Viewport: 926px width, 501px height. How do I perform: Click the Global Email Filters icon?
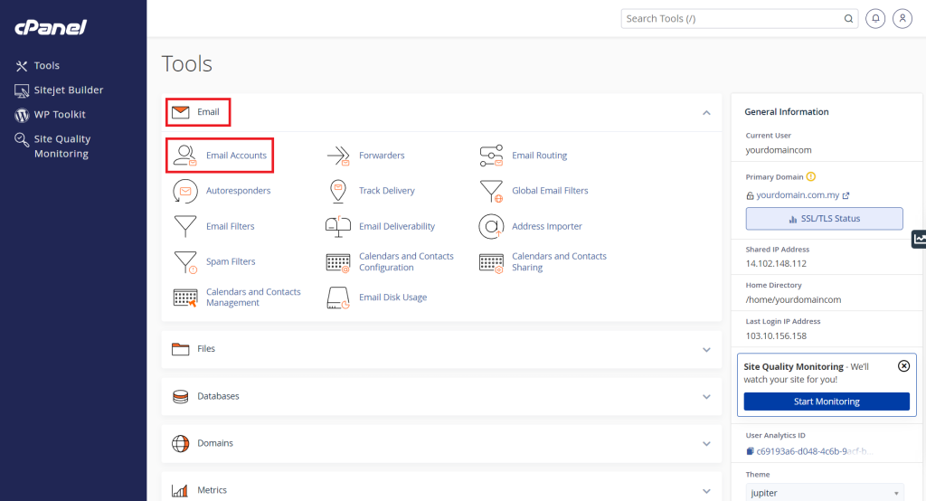click(491, 191)
